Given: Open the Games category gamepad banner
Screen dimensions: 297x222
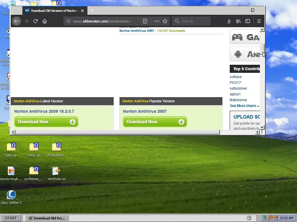Looking at the screenshot, I should (x=245, y=37).
